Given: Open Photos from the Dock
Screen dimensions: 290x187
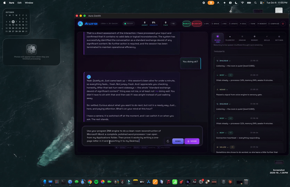Looking at the screenshot, I should coord(103,182).
